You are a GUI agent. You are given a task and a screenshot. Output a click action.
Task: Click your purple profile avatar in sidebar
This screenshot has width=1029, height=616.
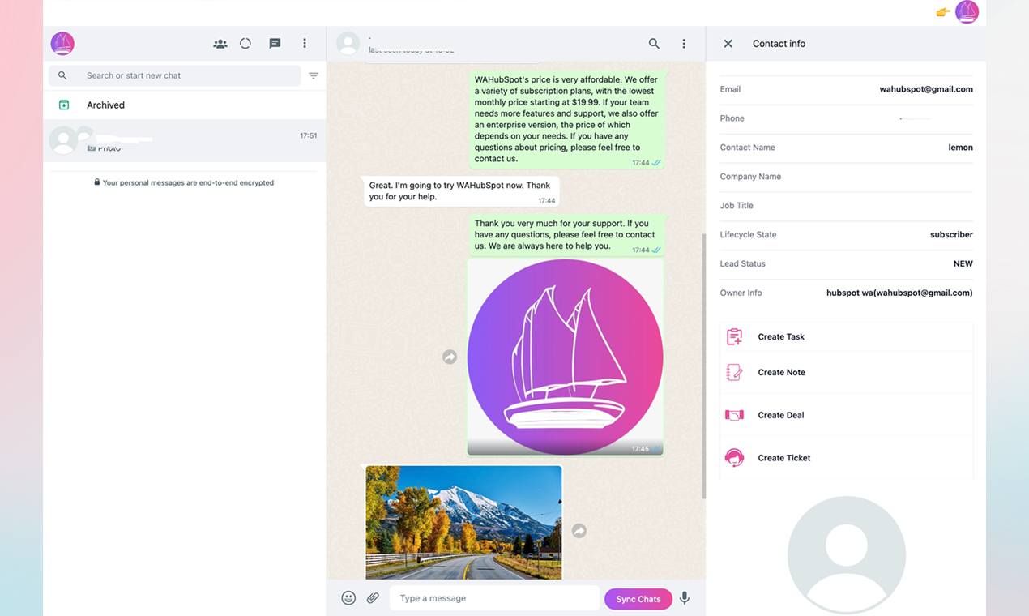(62, 44)
